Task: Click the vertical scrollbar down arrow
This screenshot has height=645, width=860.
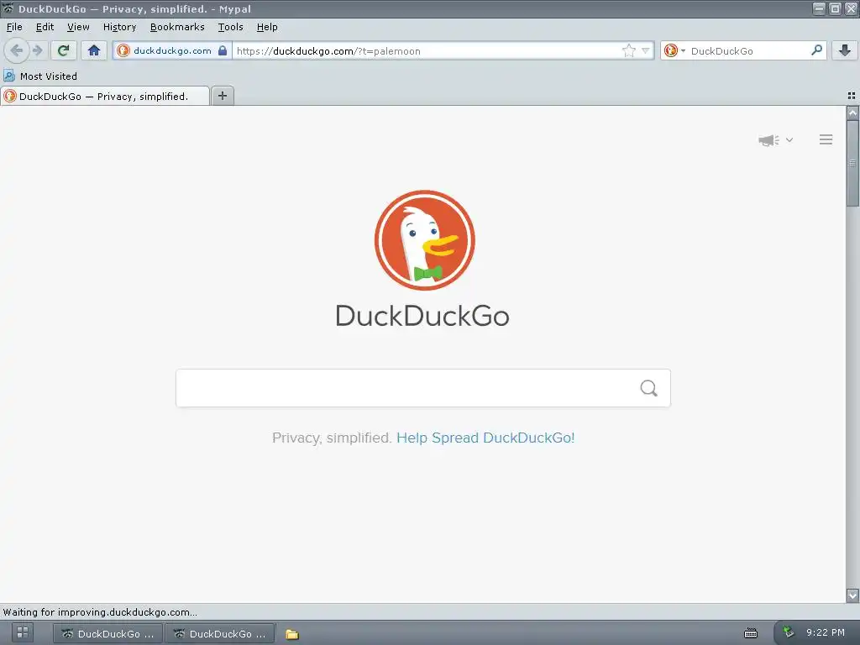Action: 852,595
